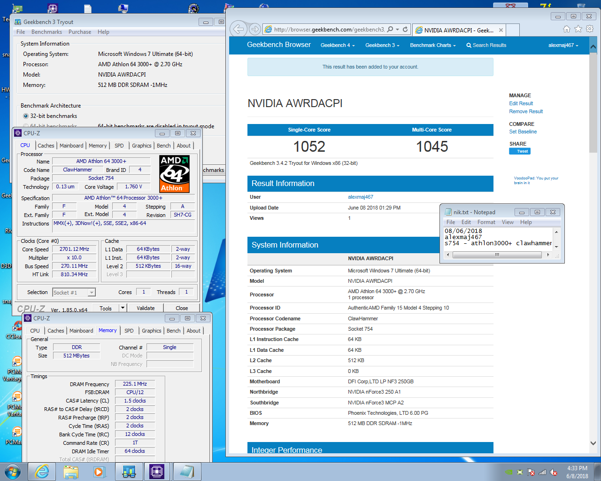Open Geekbench 4 dropdown menu
This screenshot has height=481, width=601.
pos(338,46)
